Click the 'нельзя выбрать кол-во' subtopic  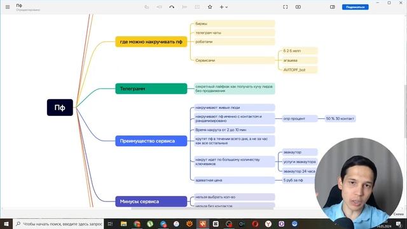point(235,197)
